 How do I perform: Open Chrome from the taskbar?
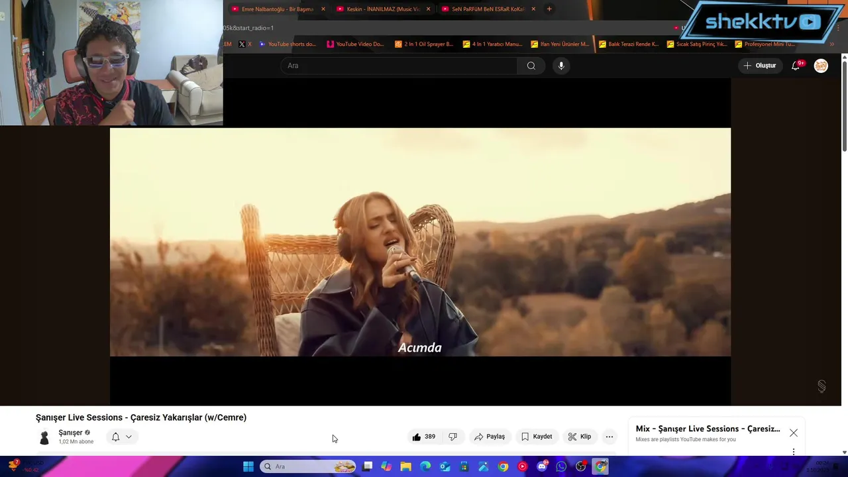503,466
